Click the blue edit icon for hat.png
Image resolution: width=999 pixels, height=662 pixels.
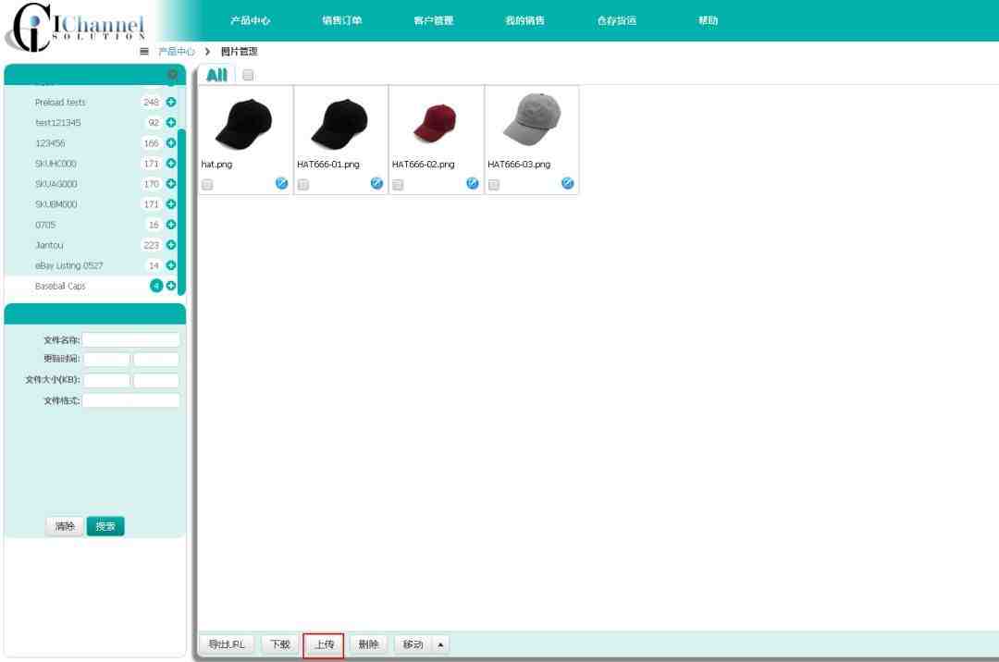(x=281, y=183)
